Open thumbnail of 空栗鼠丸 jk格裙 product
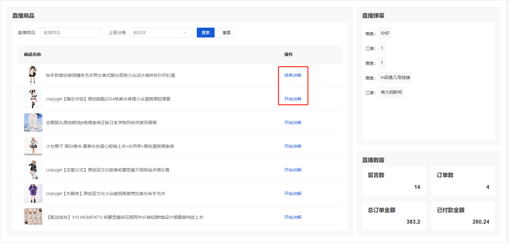Viewport: 509px width, 243px height. 33,123
